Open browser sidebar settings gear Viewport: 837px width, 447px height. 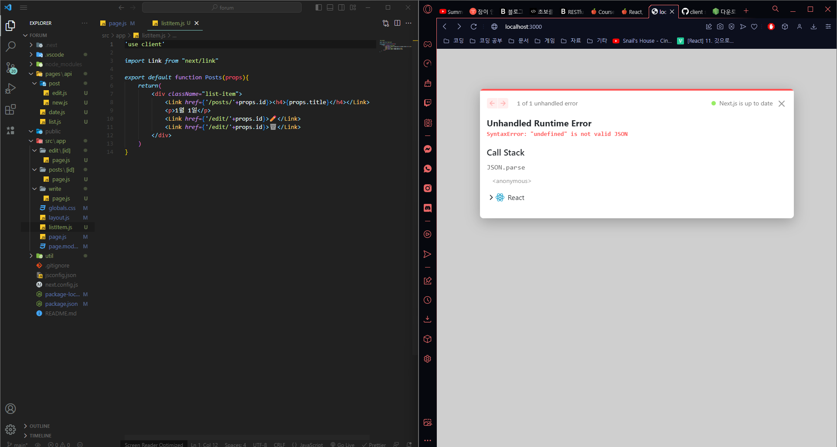[x=428, y=359]
